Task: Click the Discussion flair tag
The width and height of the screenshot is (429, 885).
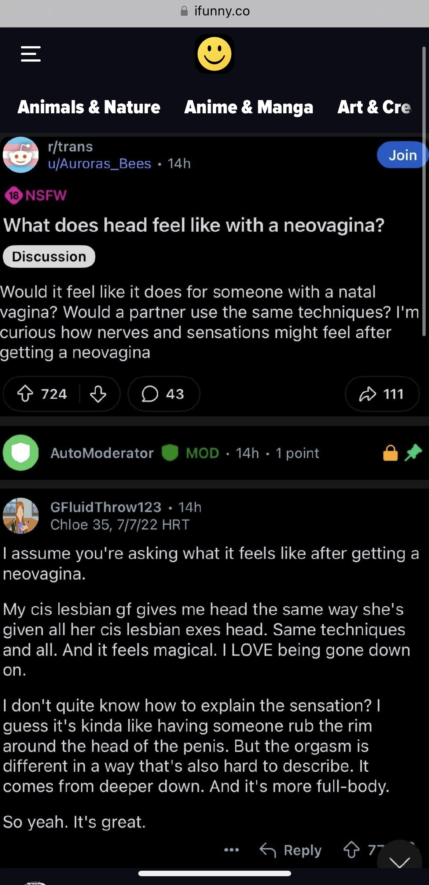Action: (x=49, y=257)
